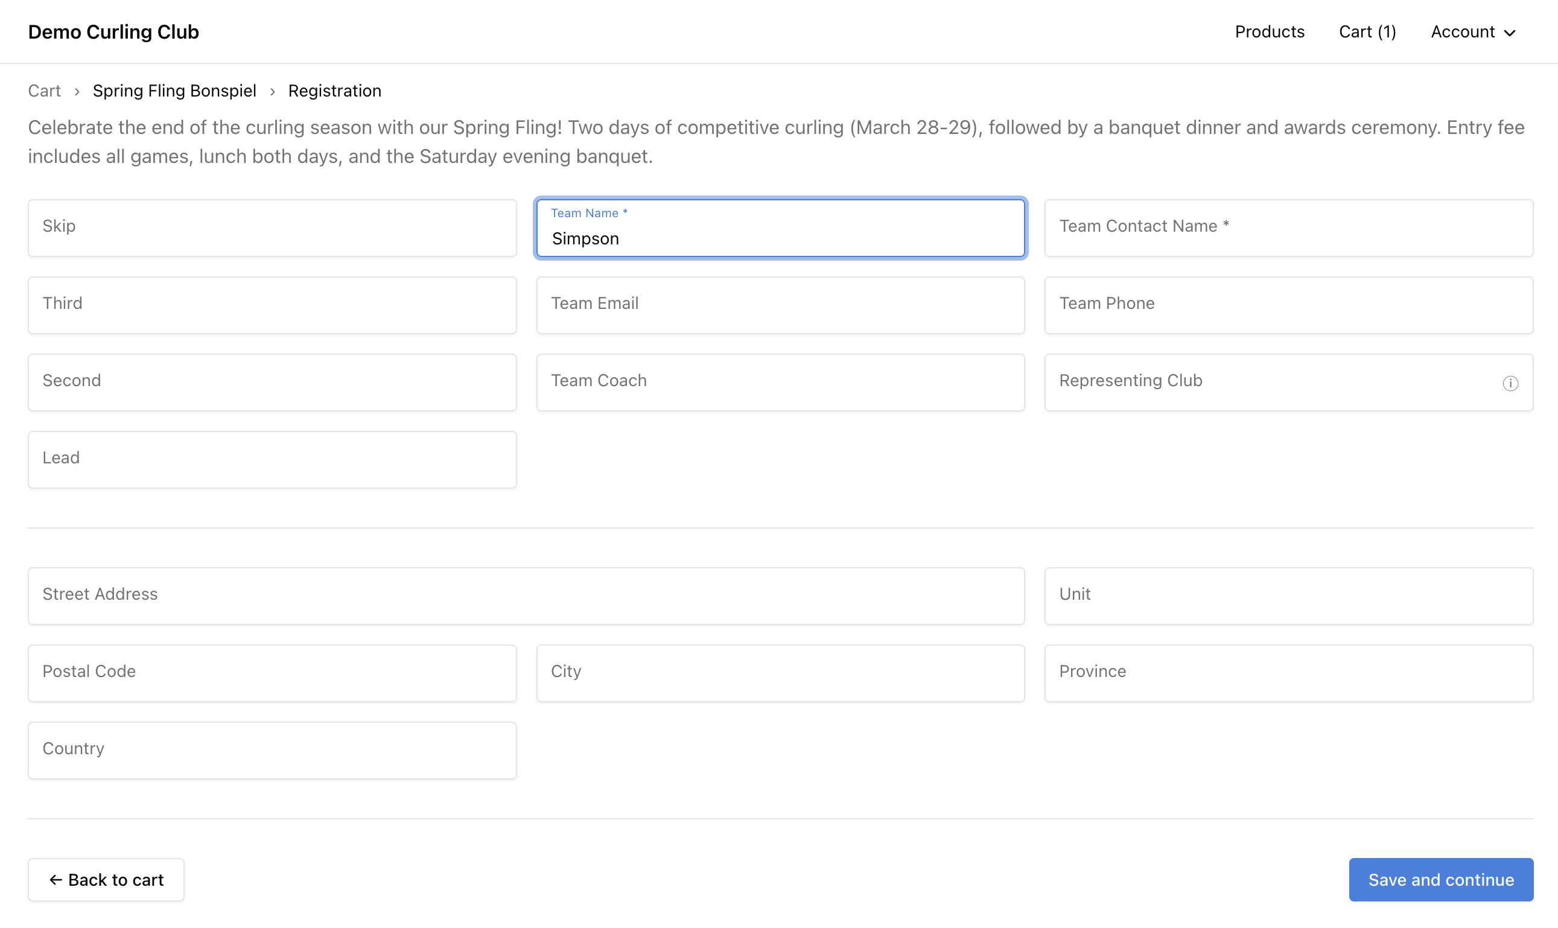This screenshot has width=1558, height=928.
Task: Select the Products menu item
Action: [1269, 32]
